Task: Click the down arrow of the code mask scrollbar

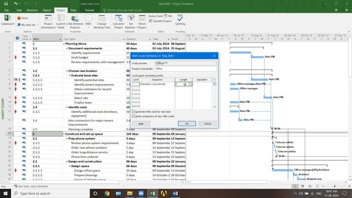Action: (215, 107)
